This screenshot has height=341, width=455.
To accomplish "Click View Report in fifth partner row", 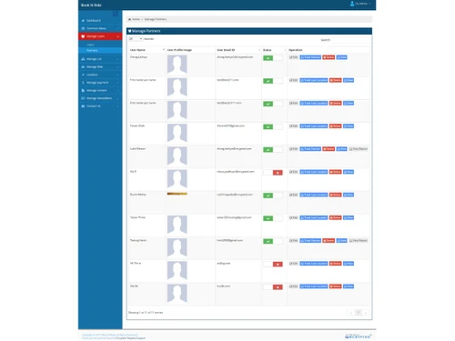I will (x=358, y=149).
